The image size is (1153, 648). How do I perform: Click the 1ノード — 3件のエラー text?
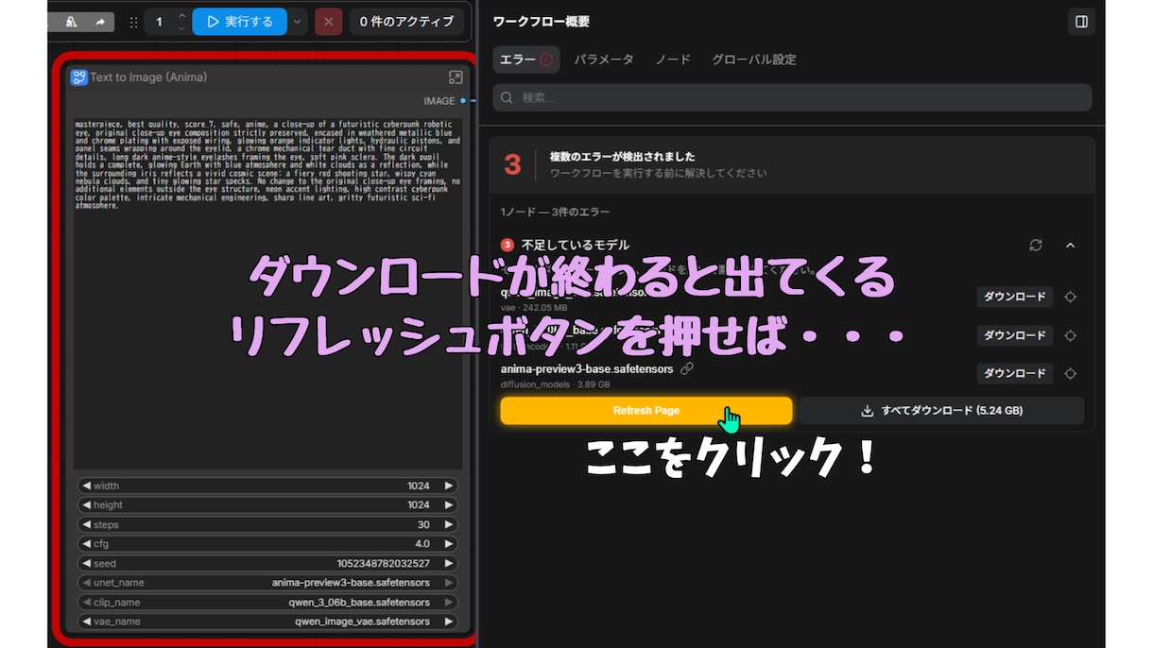point(555,213)
